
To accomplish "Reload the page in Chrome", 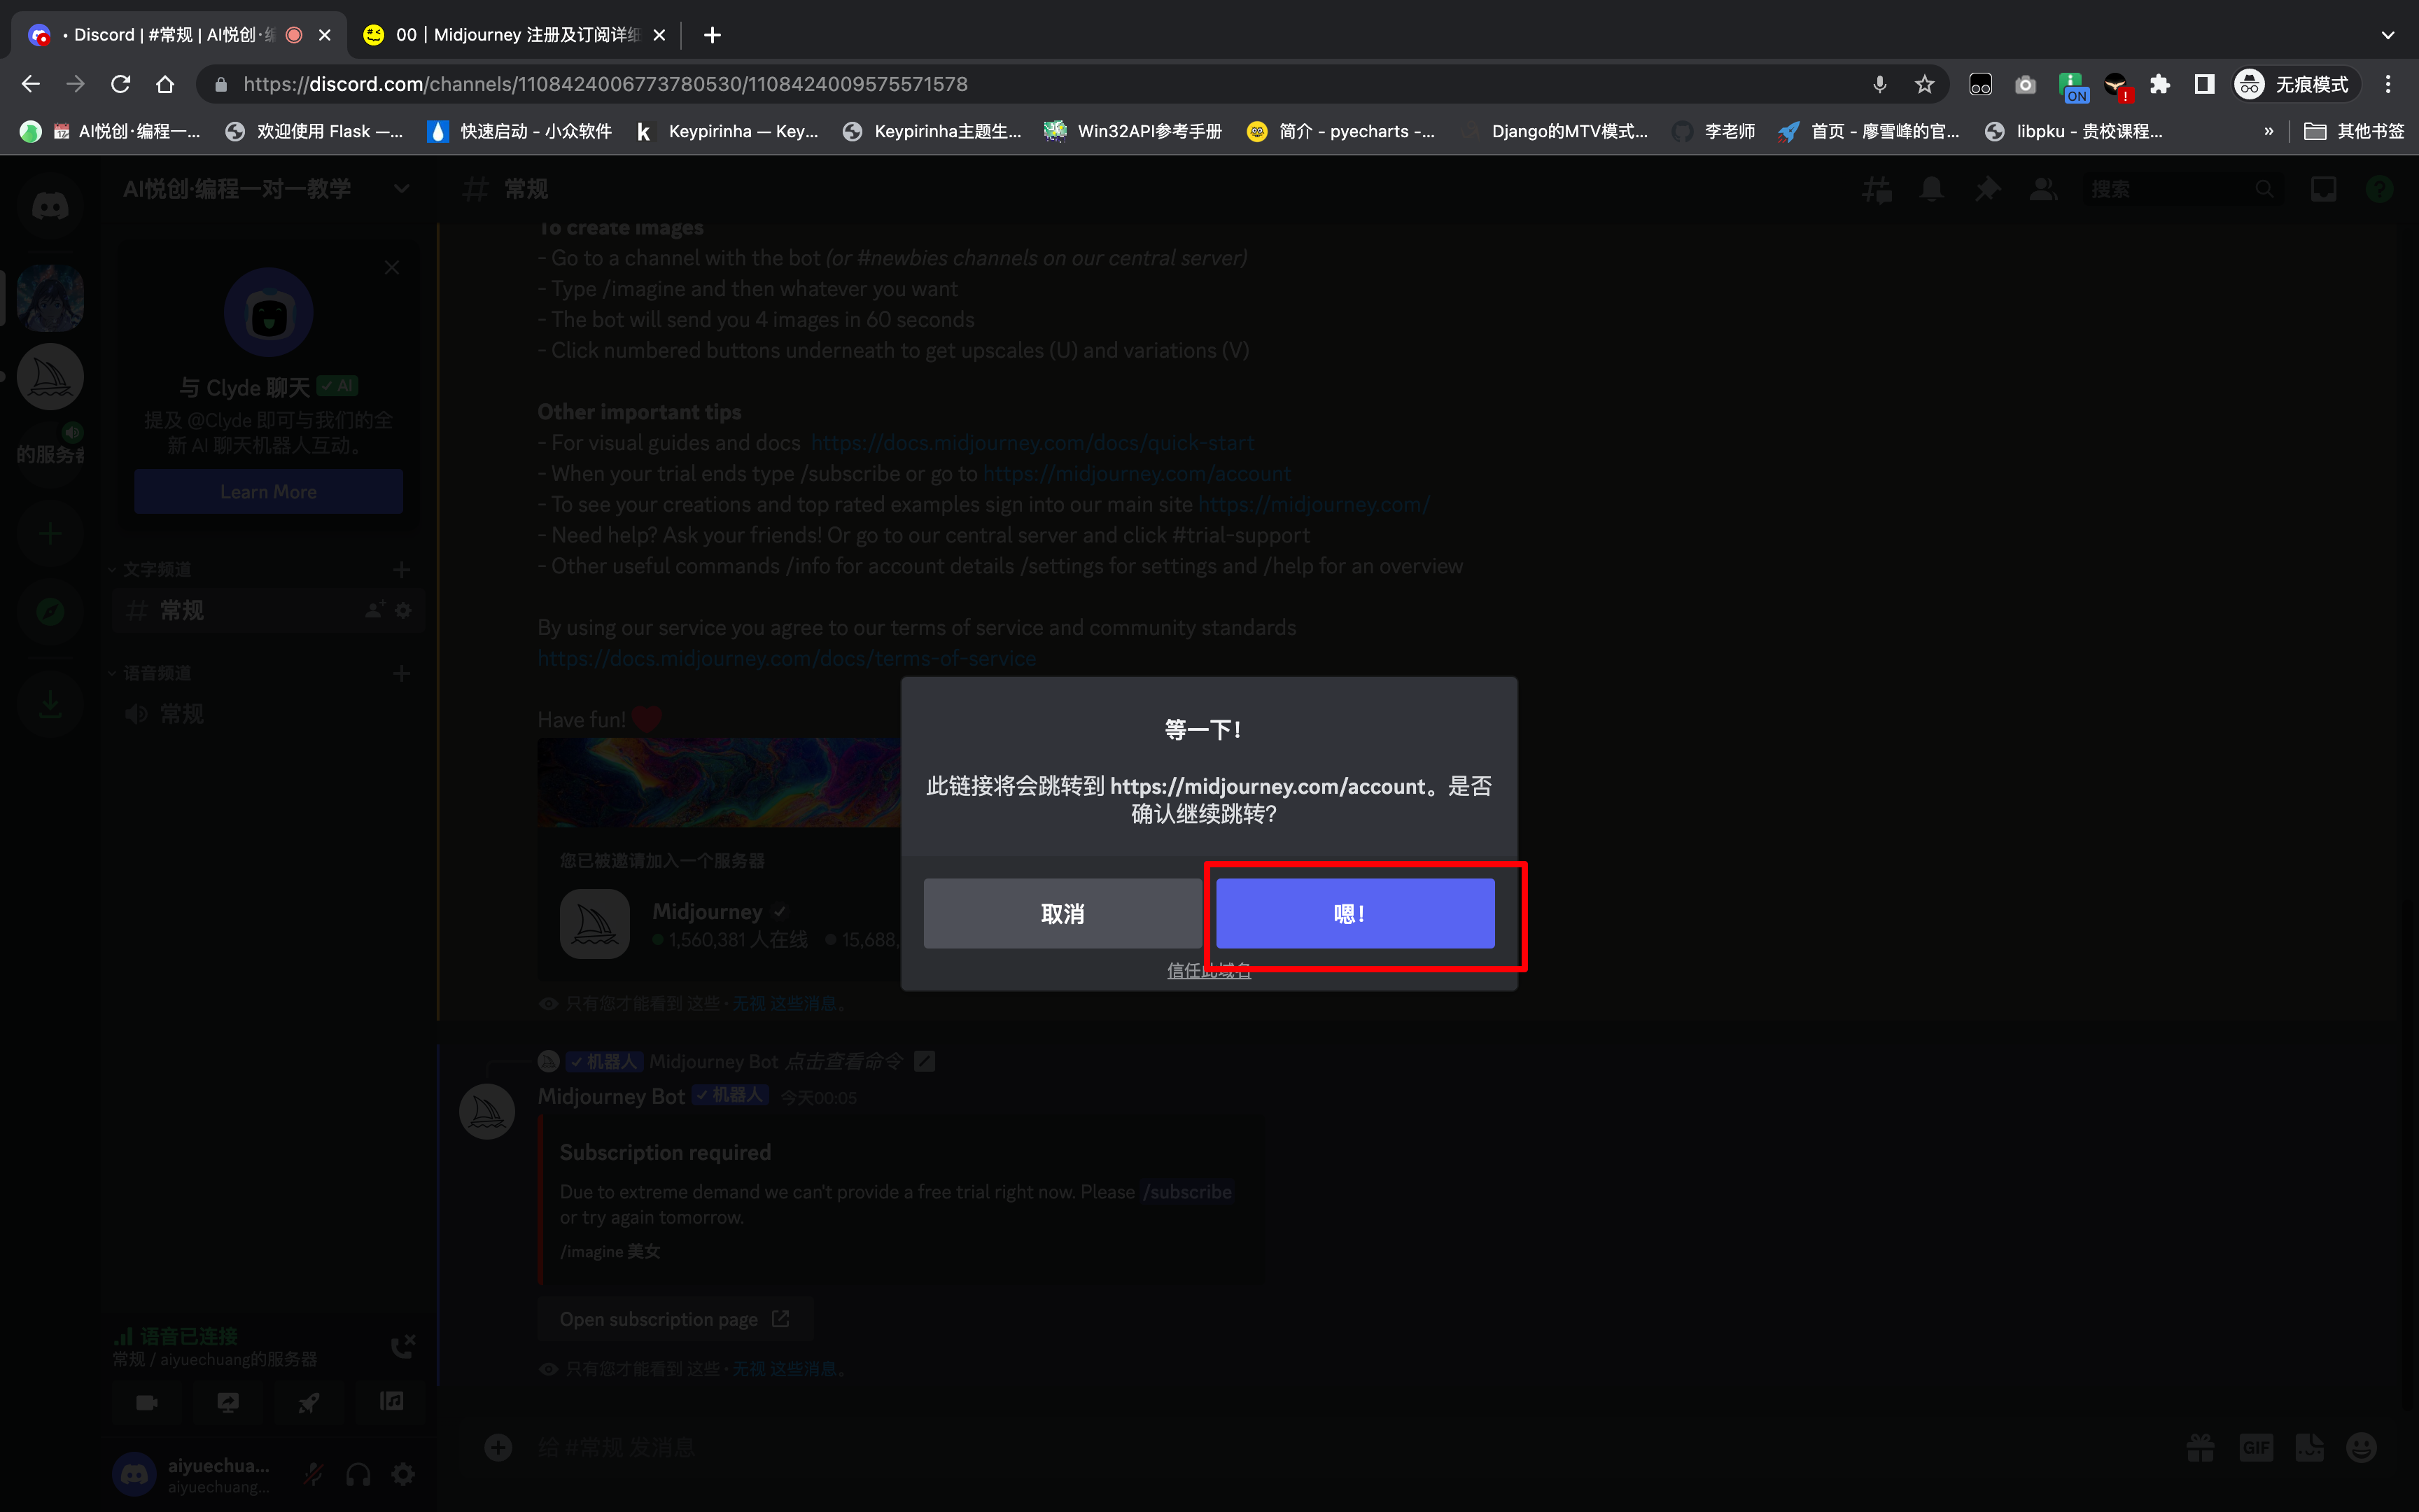I will coord(121,84).
